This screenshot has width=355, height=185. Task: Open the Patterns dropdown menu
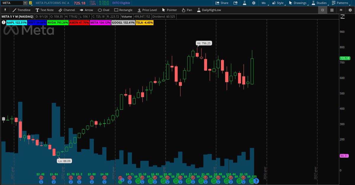[341, 3]
